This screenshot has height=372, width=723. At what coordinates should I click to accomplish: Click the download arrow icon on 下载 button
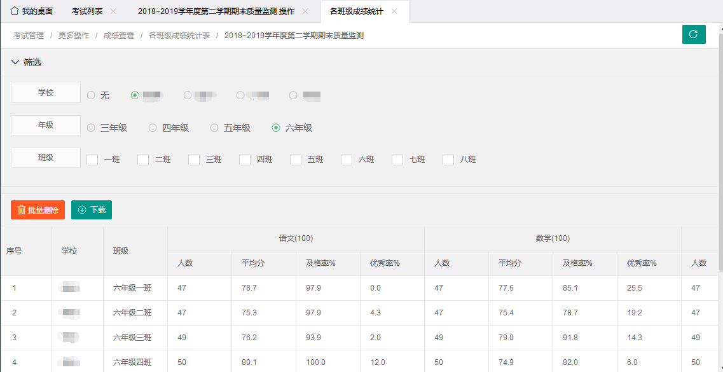pyautogui.click(x=81, y=210)
